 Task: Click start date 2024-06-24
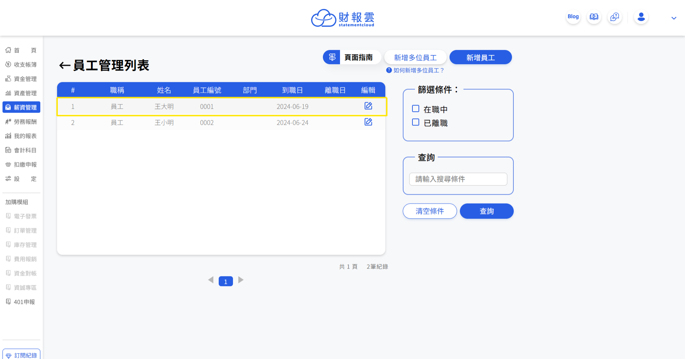293,123
